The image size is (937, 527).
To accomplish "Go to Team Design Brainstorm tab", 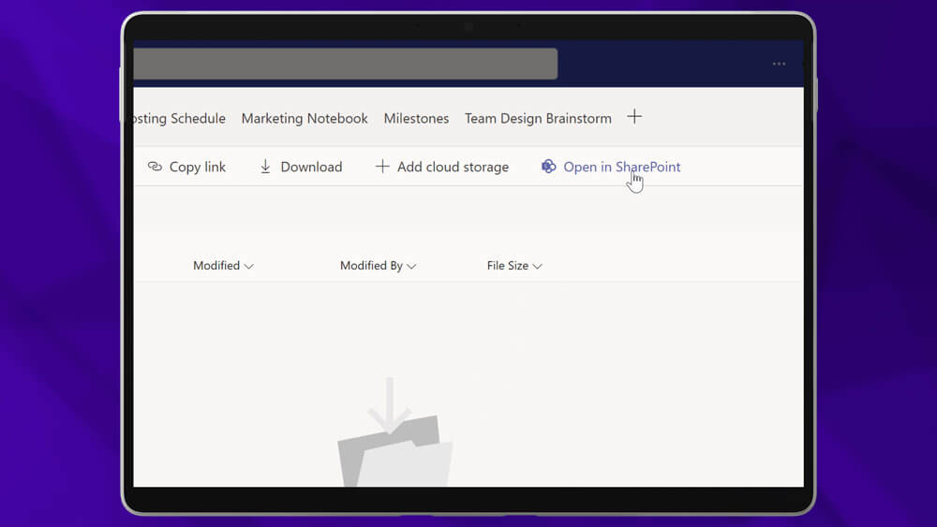I will [538, 118].
